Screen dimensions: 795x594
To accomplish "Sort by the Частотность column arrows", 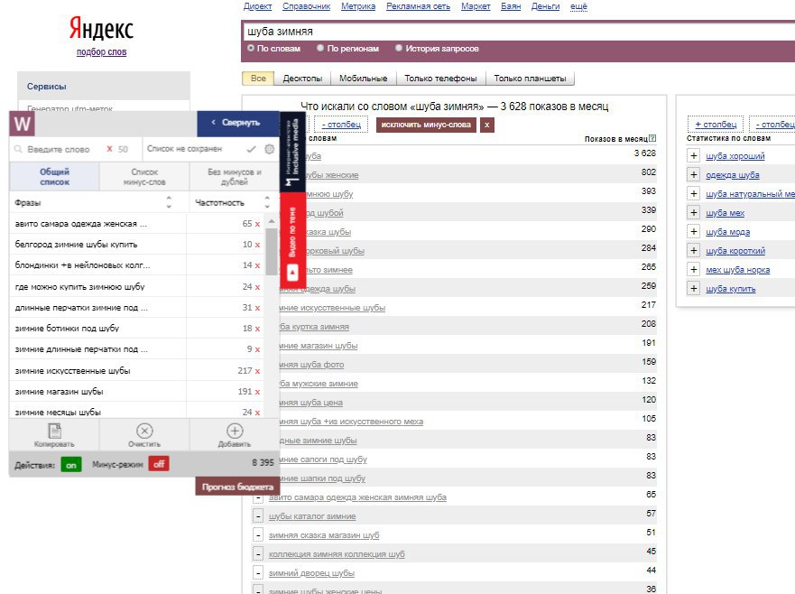I will tap(267, 202).
